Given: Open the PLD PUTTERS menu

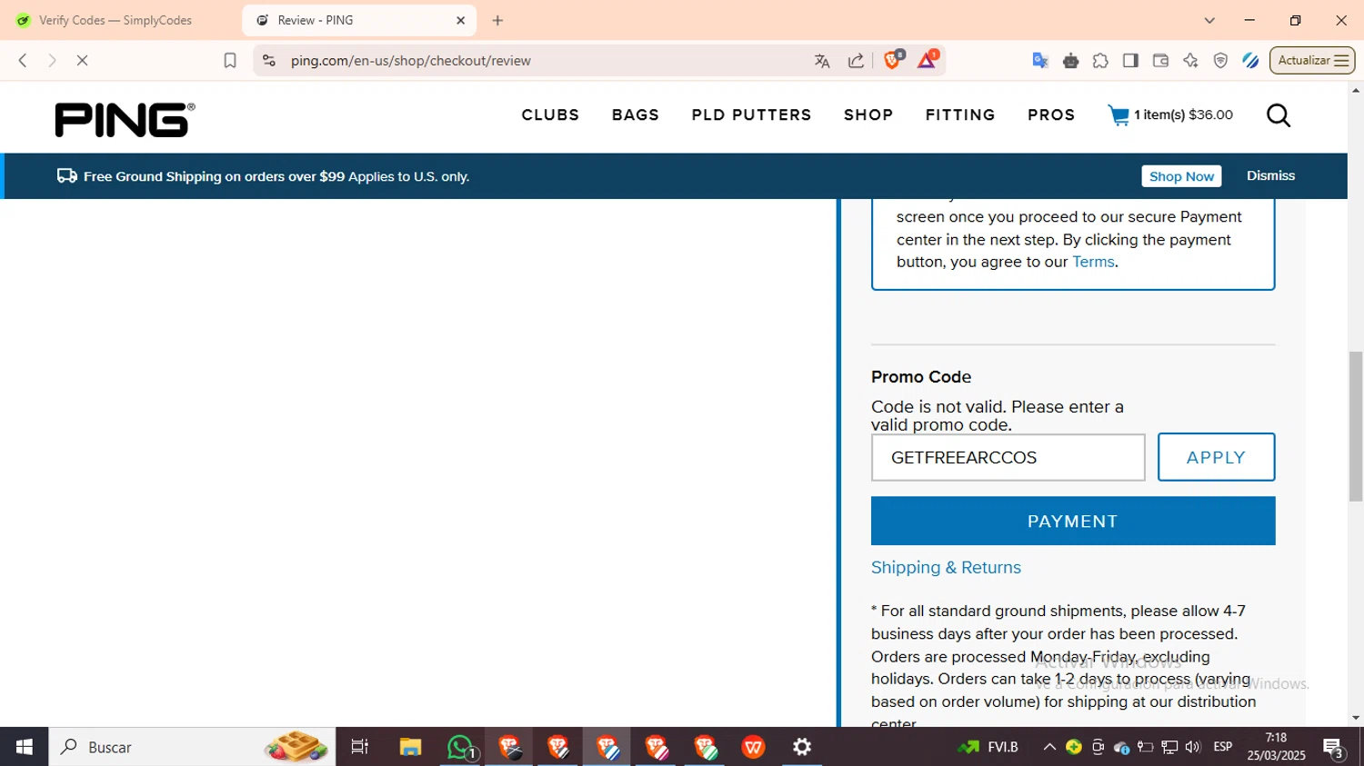Looking at the screenshot, I should pyautogui.click(x=751, y=115).
